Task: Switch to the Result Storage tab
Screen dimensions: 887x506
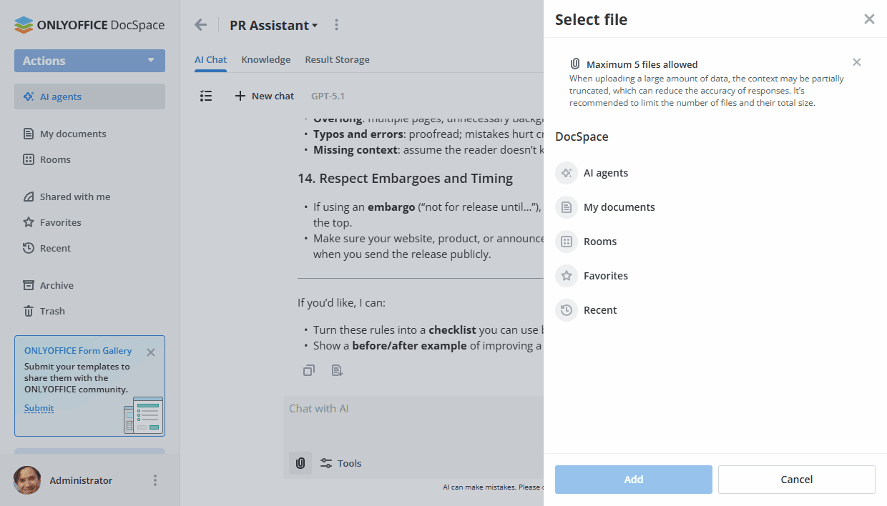Action: pyautogui.click(x=337, y=59)
